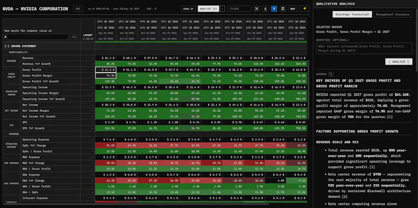Click the Q1 2027 OpEx YoY Change 51.5% cell

[106, 145]
